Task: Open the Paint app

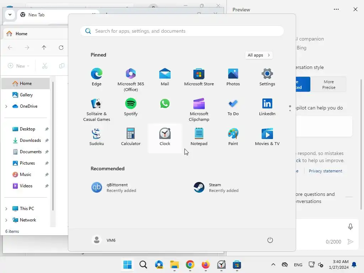Action: (233, 137)
